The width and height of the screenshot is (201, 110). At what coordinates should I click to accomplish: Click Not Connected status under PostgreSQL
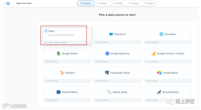[x=102, y=81]
